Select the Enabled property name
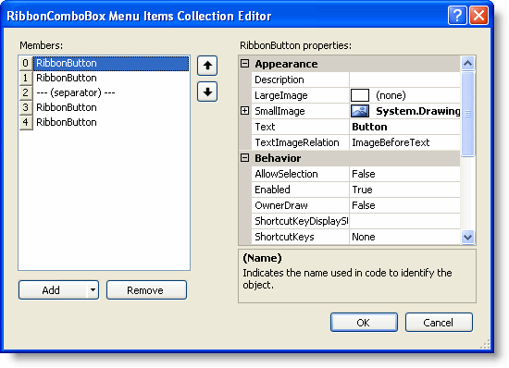Viewport: 509px width, 368px height. click(300, 190)
